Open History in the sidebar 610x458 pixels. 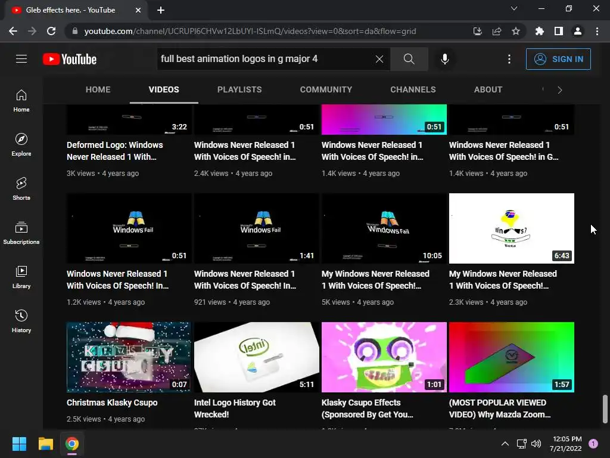coord(21,321)
